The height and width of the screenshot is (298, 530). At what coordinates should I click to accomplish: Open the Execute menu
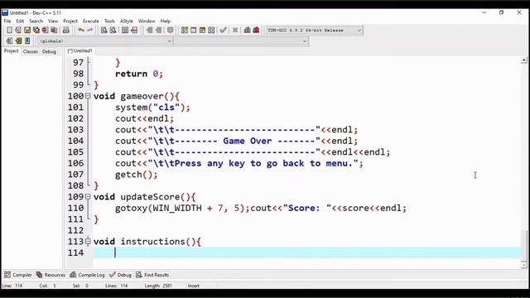(x=91, y=21)
